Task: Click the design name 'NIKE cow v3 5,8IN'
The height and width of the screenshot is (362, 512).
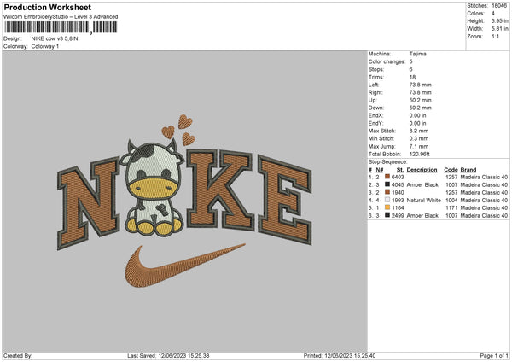Action: point(55,38)
